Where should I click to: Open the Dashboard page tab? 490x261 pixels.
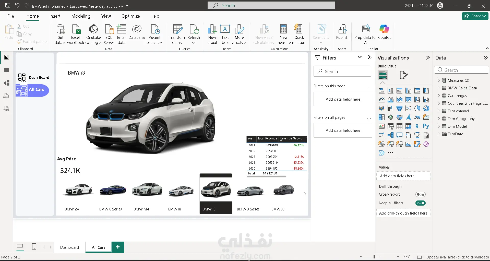pyautogui.click(x=69, y=247)
